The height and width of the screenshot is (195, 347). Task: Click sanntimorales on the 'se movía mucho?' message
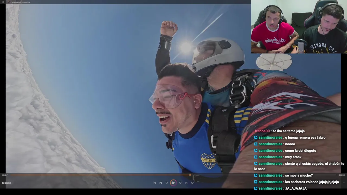pyautogui.click(x=270, y=175)
